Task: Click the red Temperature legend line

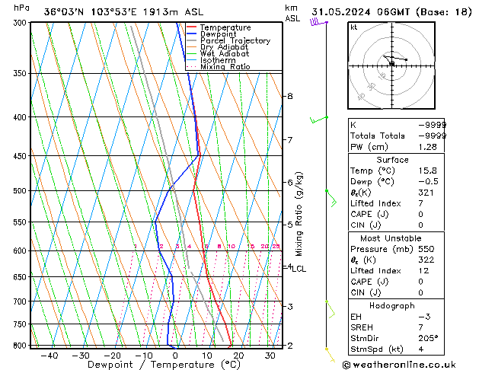Action: [191, 27]
